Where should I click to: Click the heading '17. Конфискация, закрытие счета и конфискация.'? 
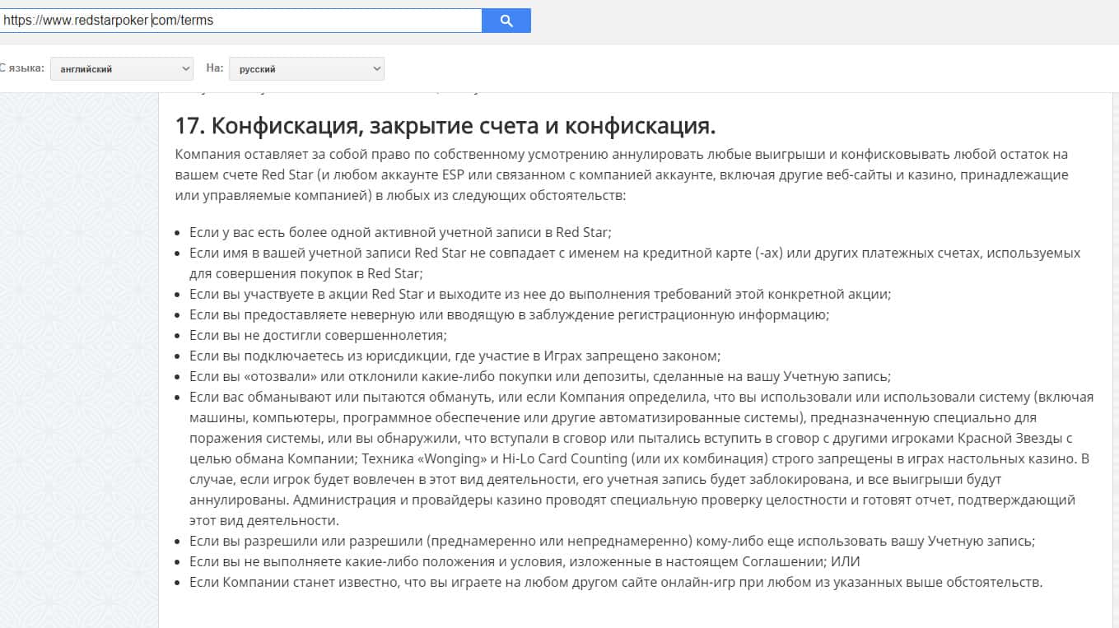(x=445, y=126)
